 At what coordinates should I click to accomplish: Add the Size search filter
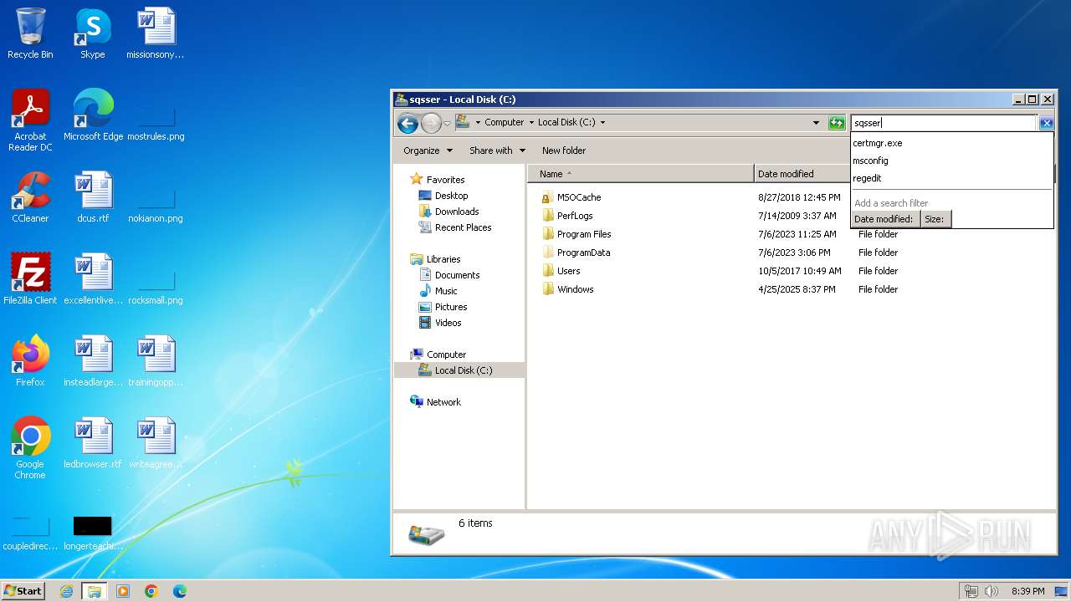click(935, 219)
